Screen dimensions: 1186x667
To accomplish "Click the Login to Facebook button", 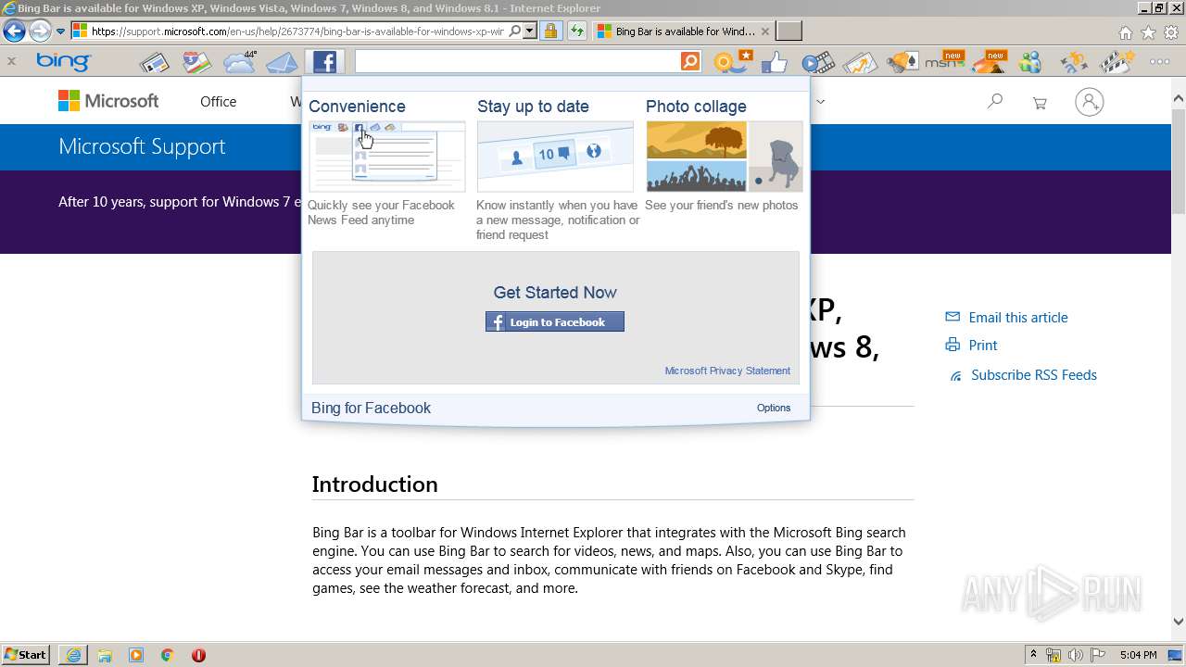I will [x=555, y=321].
